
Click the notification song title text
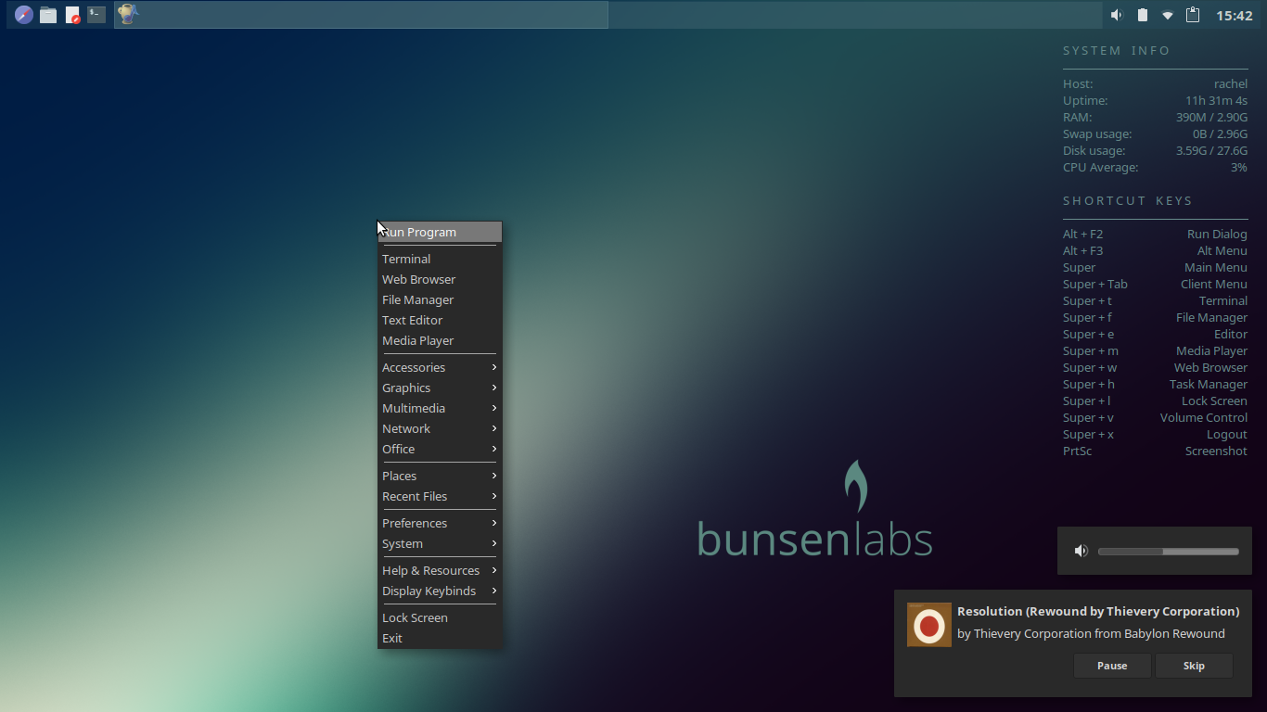click(1098, 612)
